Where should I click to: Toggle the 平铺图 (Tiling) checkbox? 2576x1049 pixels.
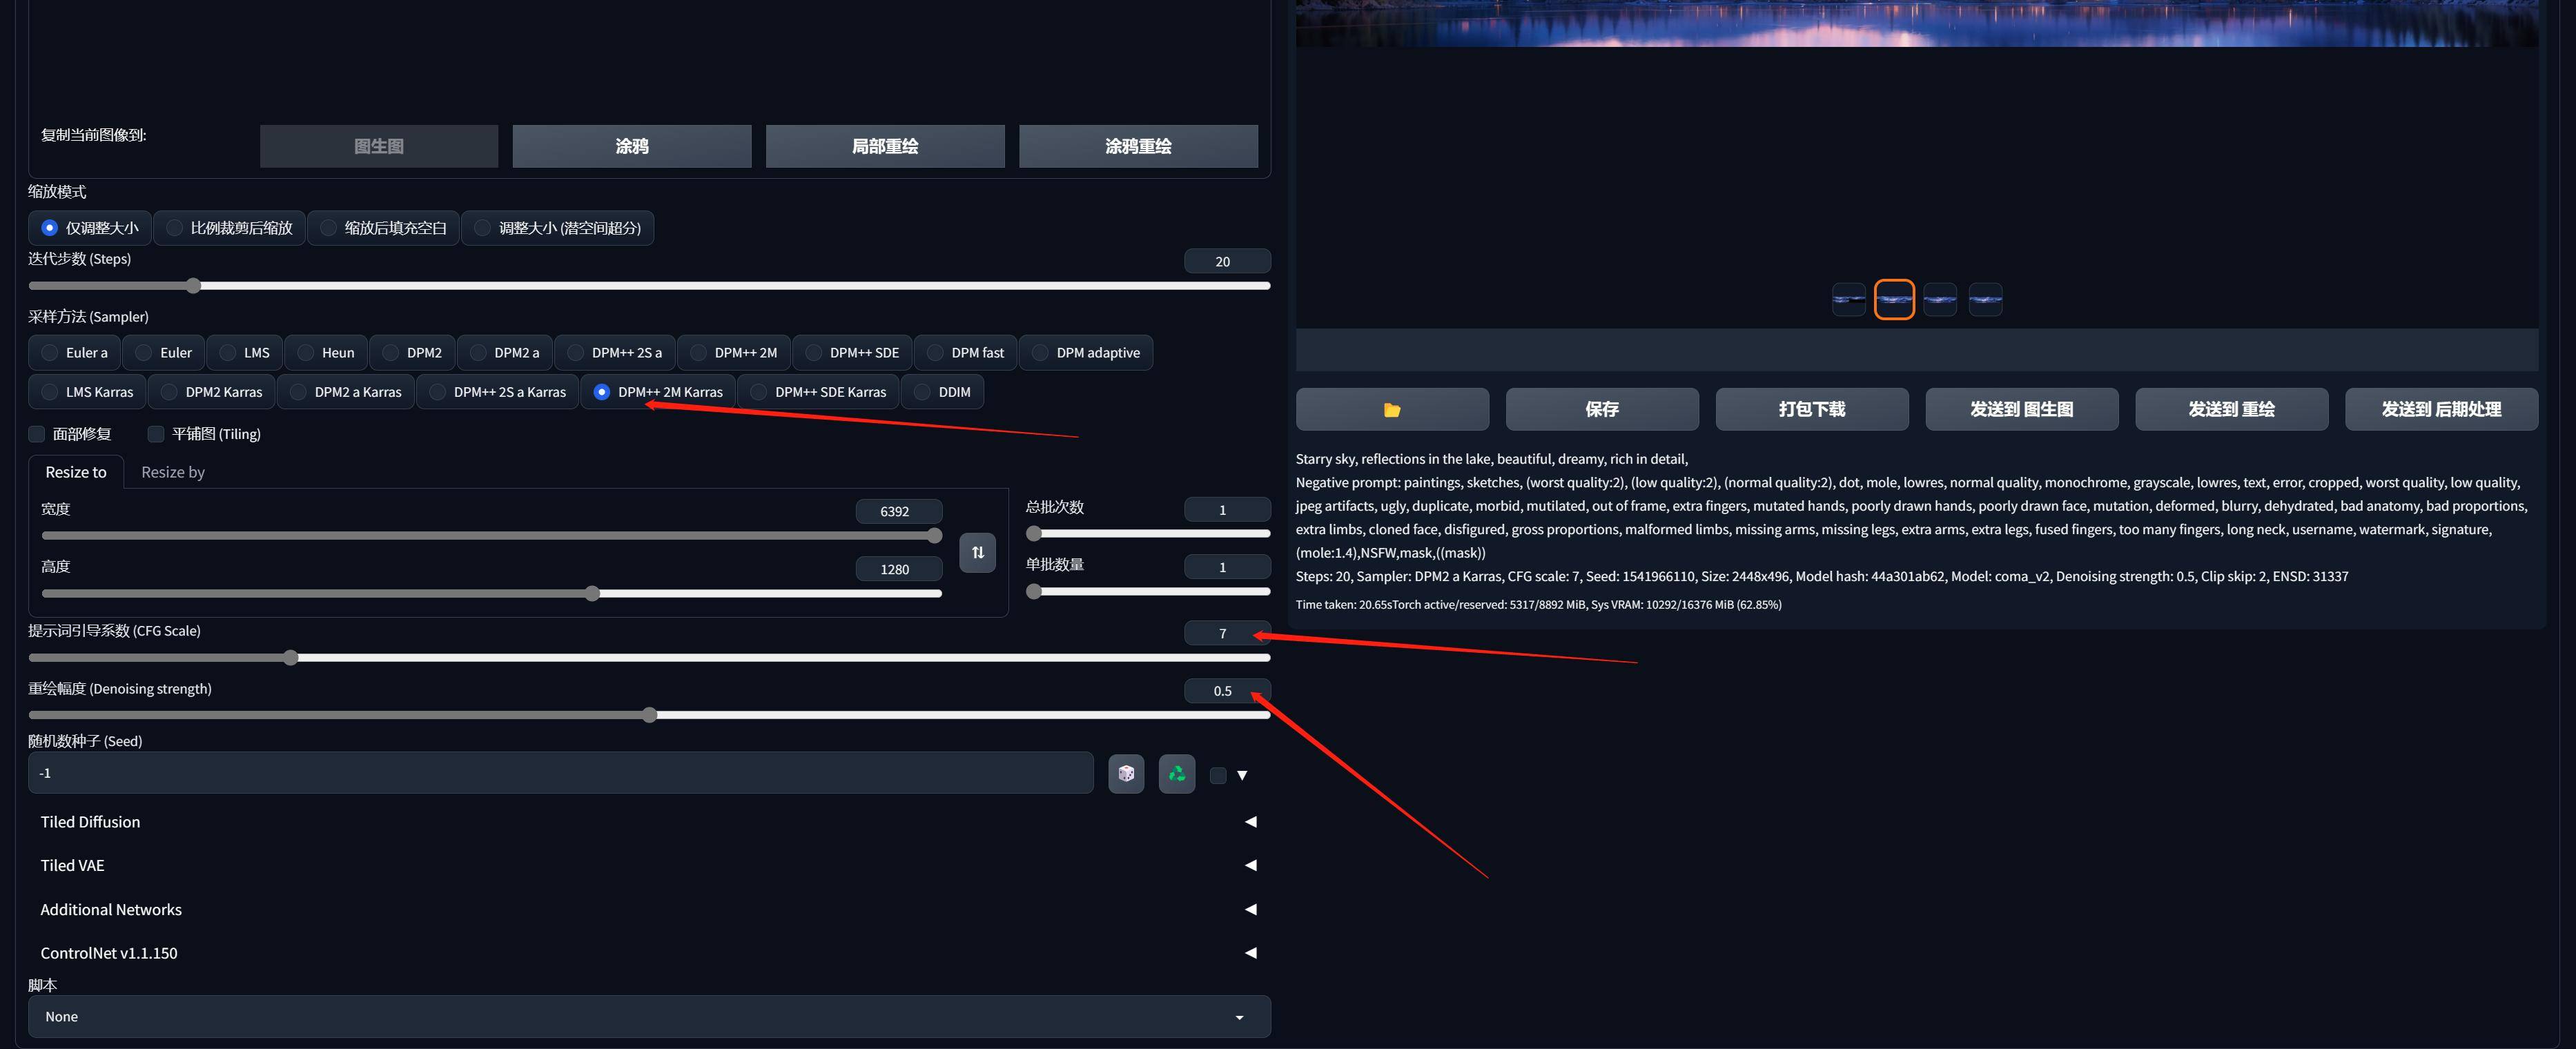(x=156, y=434)
